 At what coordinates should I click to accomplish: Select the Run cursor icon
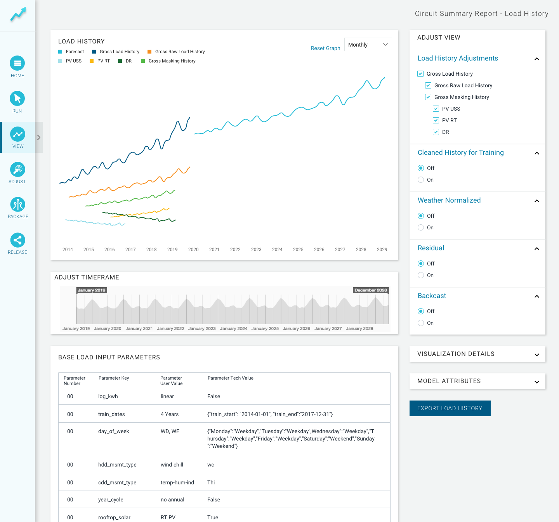point(17,99)
